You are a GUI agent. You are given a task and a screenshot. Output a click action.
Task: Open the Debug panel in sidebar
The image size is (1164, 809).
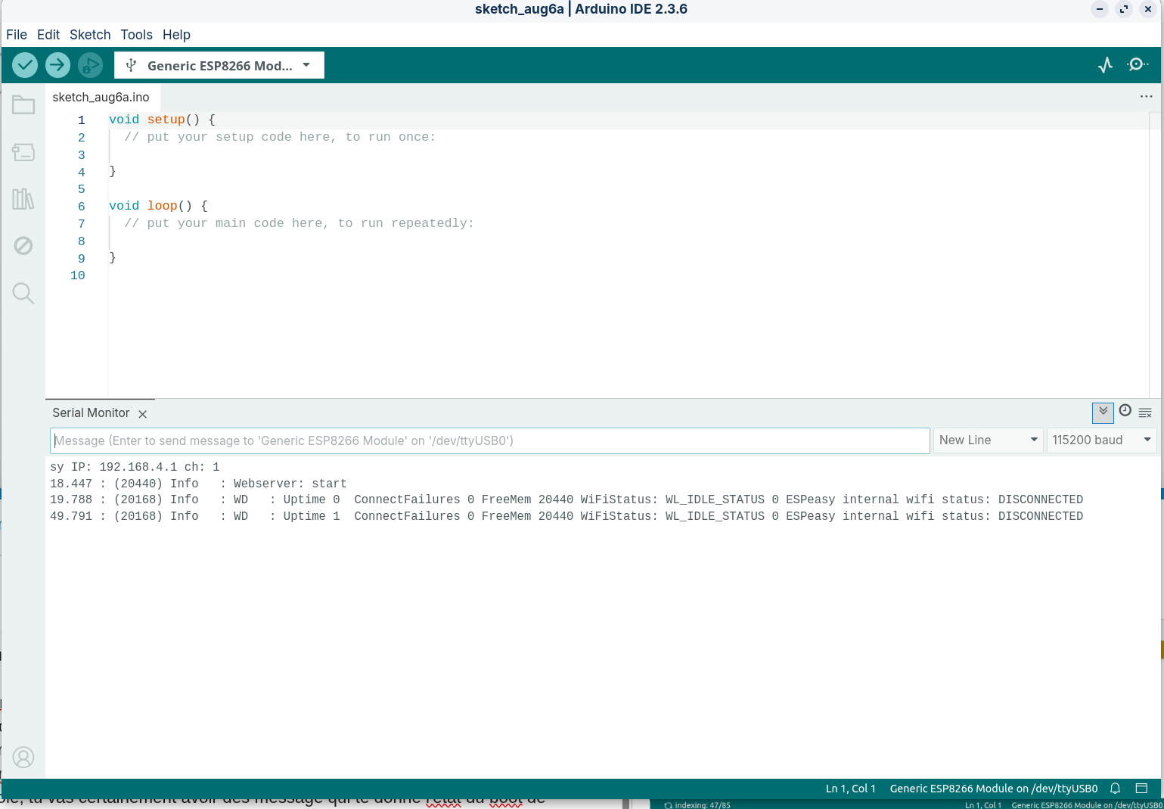pyautogui.click(x=23, y=246)
